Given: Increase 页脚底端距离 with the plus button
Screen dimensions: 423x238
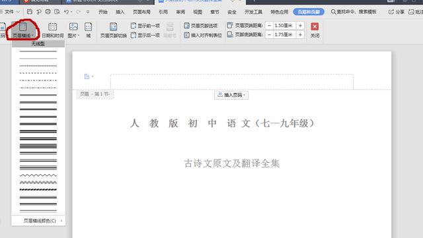Looking at the screenshot, I should 300,35.
